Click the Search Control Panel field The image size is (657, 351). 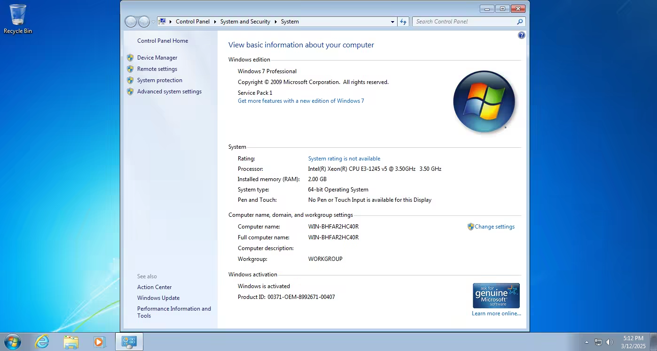pos(464,22)
